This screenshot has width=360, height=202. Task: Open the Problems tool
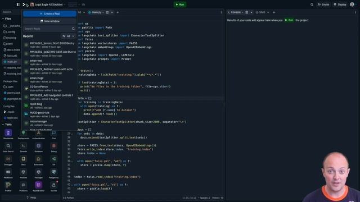(x=24, y=186)
